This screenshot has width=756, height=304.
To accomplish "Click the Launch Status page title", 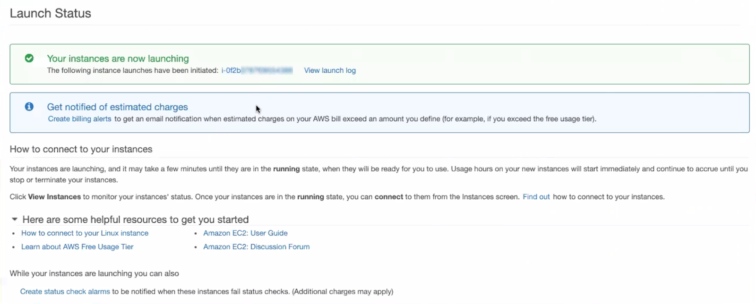I will tap(51, 13).
